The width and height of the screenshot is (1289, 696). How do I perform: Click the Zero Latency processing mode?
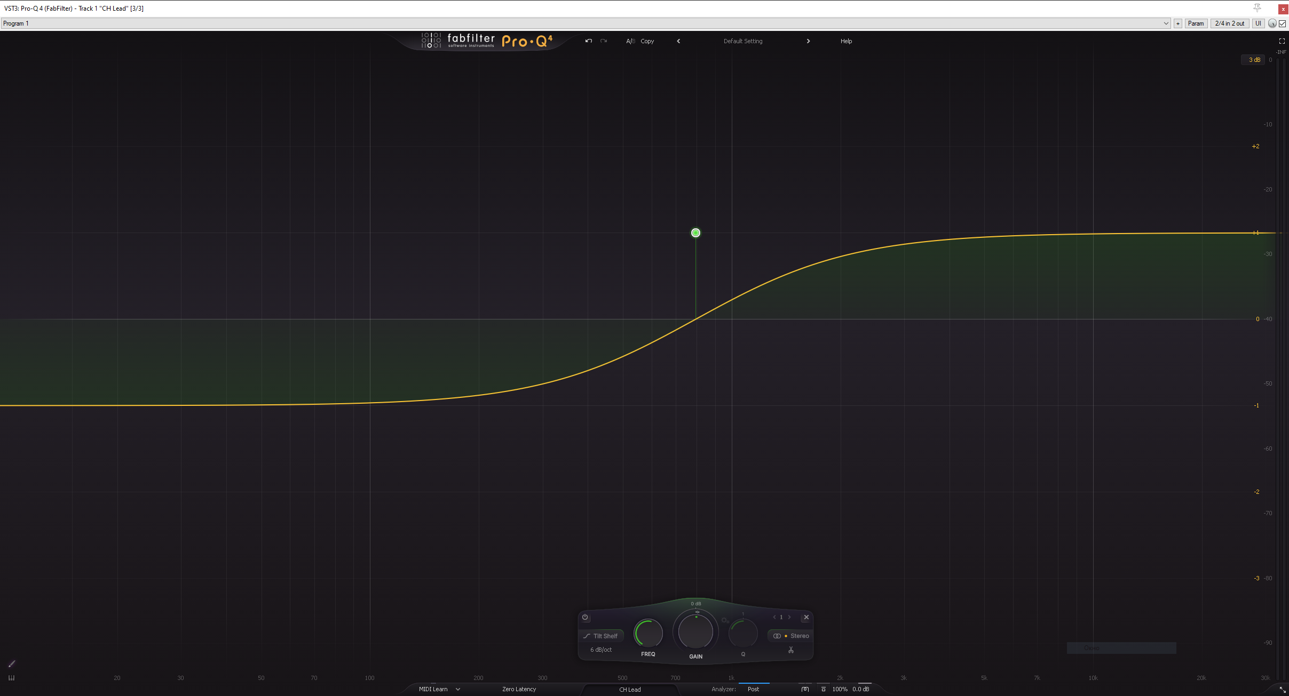pos(519,689)
